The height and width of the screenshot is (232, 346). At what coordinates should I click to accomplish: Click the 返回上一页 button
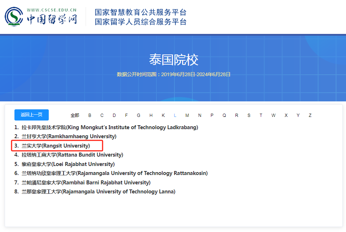pos(31,115)
